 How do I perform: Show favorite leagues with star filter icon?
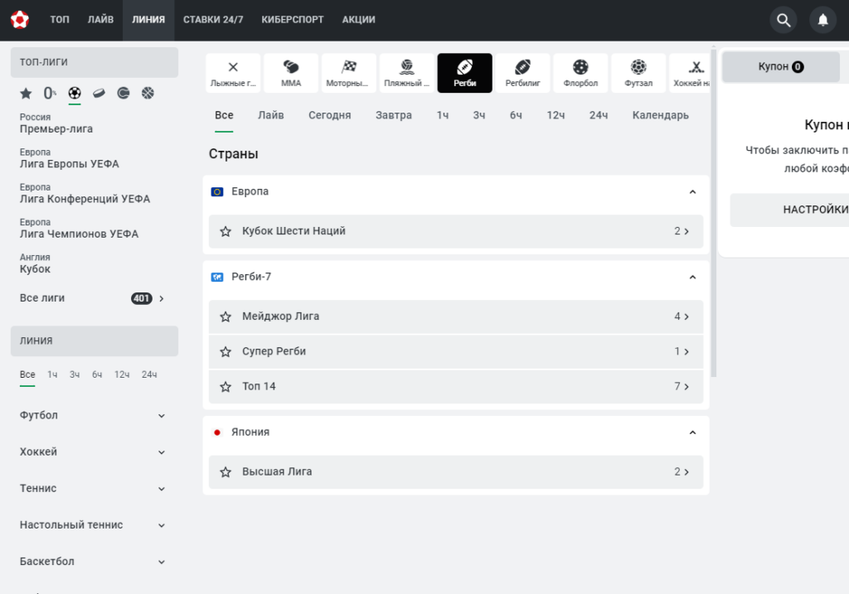(x=26, y=94)
